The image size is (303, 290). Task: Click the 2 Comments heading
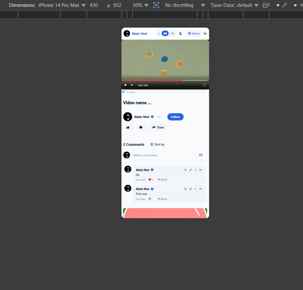(134, 145)
